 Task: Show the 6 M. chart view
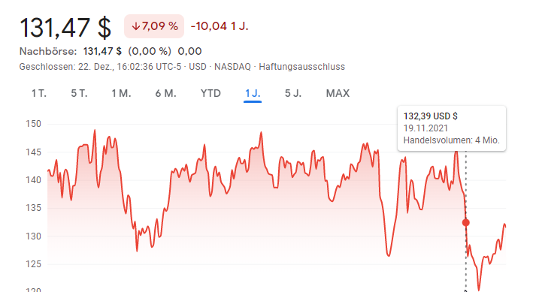coord(166,93)
